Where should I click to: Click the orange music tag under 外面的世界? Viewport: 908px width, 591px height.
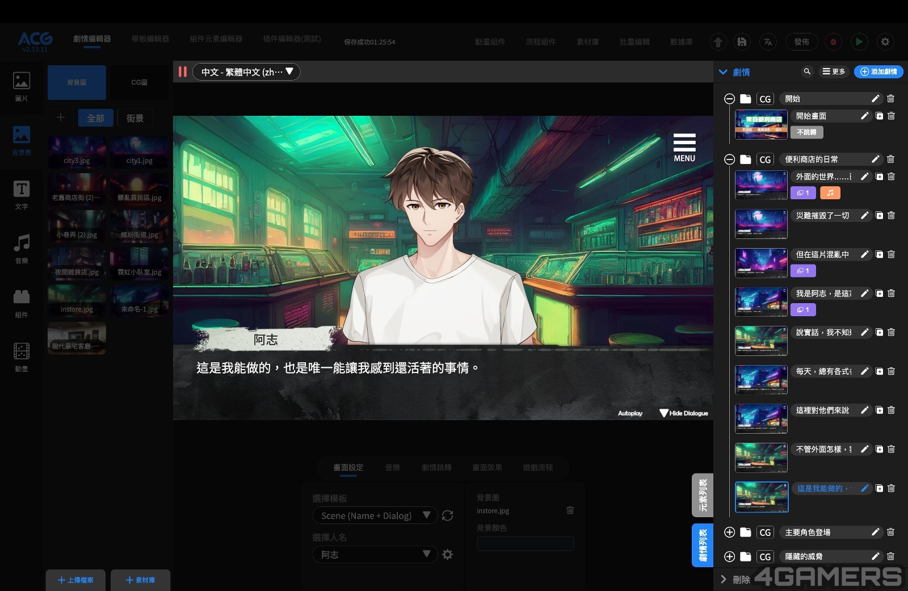[x=830, y=193]
